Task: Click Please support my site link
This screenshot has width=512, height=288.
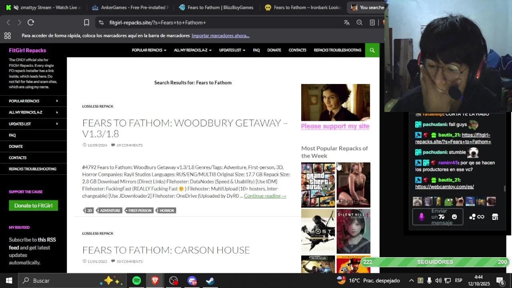Action: coord(335,126)
